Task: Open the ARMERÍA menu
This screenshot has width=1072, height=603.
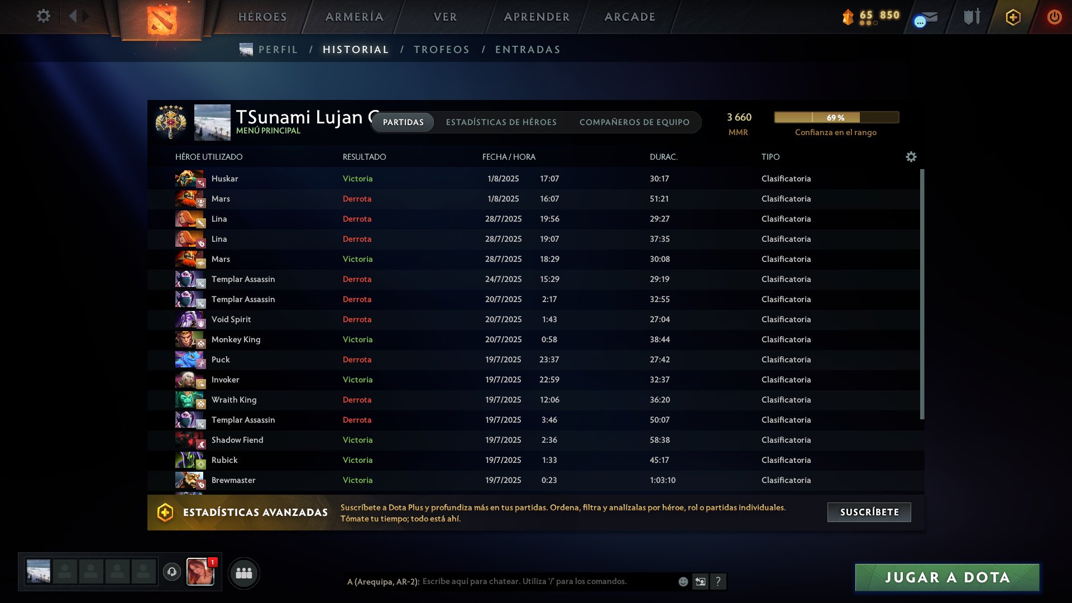Action: [x=355, y=17]
